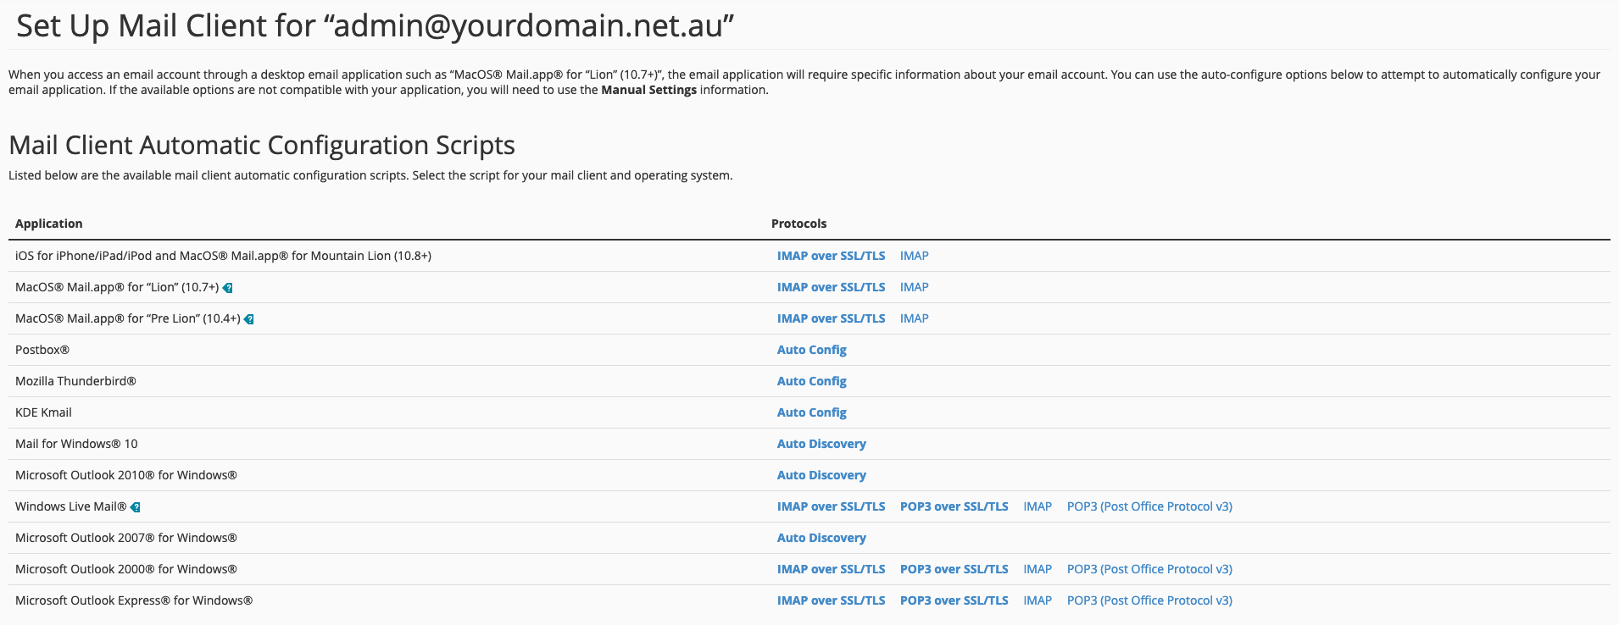
Task: Click the 'Mail for Windows® 10' row text
Action: (76, 444)
